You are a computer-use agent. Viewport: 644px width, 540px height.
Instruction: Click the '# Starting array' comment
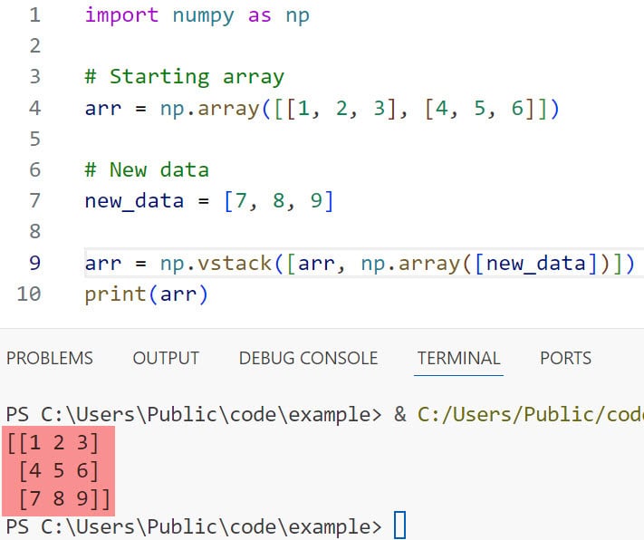coord(185,77)
